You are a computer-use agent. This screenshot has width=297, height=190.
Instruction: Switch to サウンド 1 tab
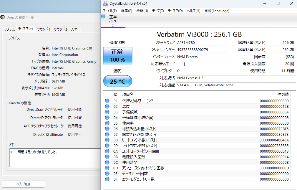[x=44, y=29]
